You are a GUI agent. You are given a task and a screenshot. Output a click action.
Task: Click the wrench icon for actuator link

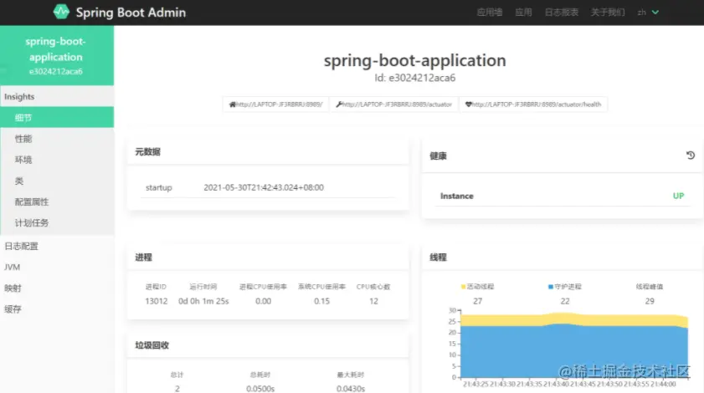point(339,105)
